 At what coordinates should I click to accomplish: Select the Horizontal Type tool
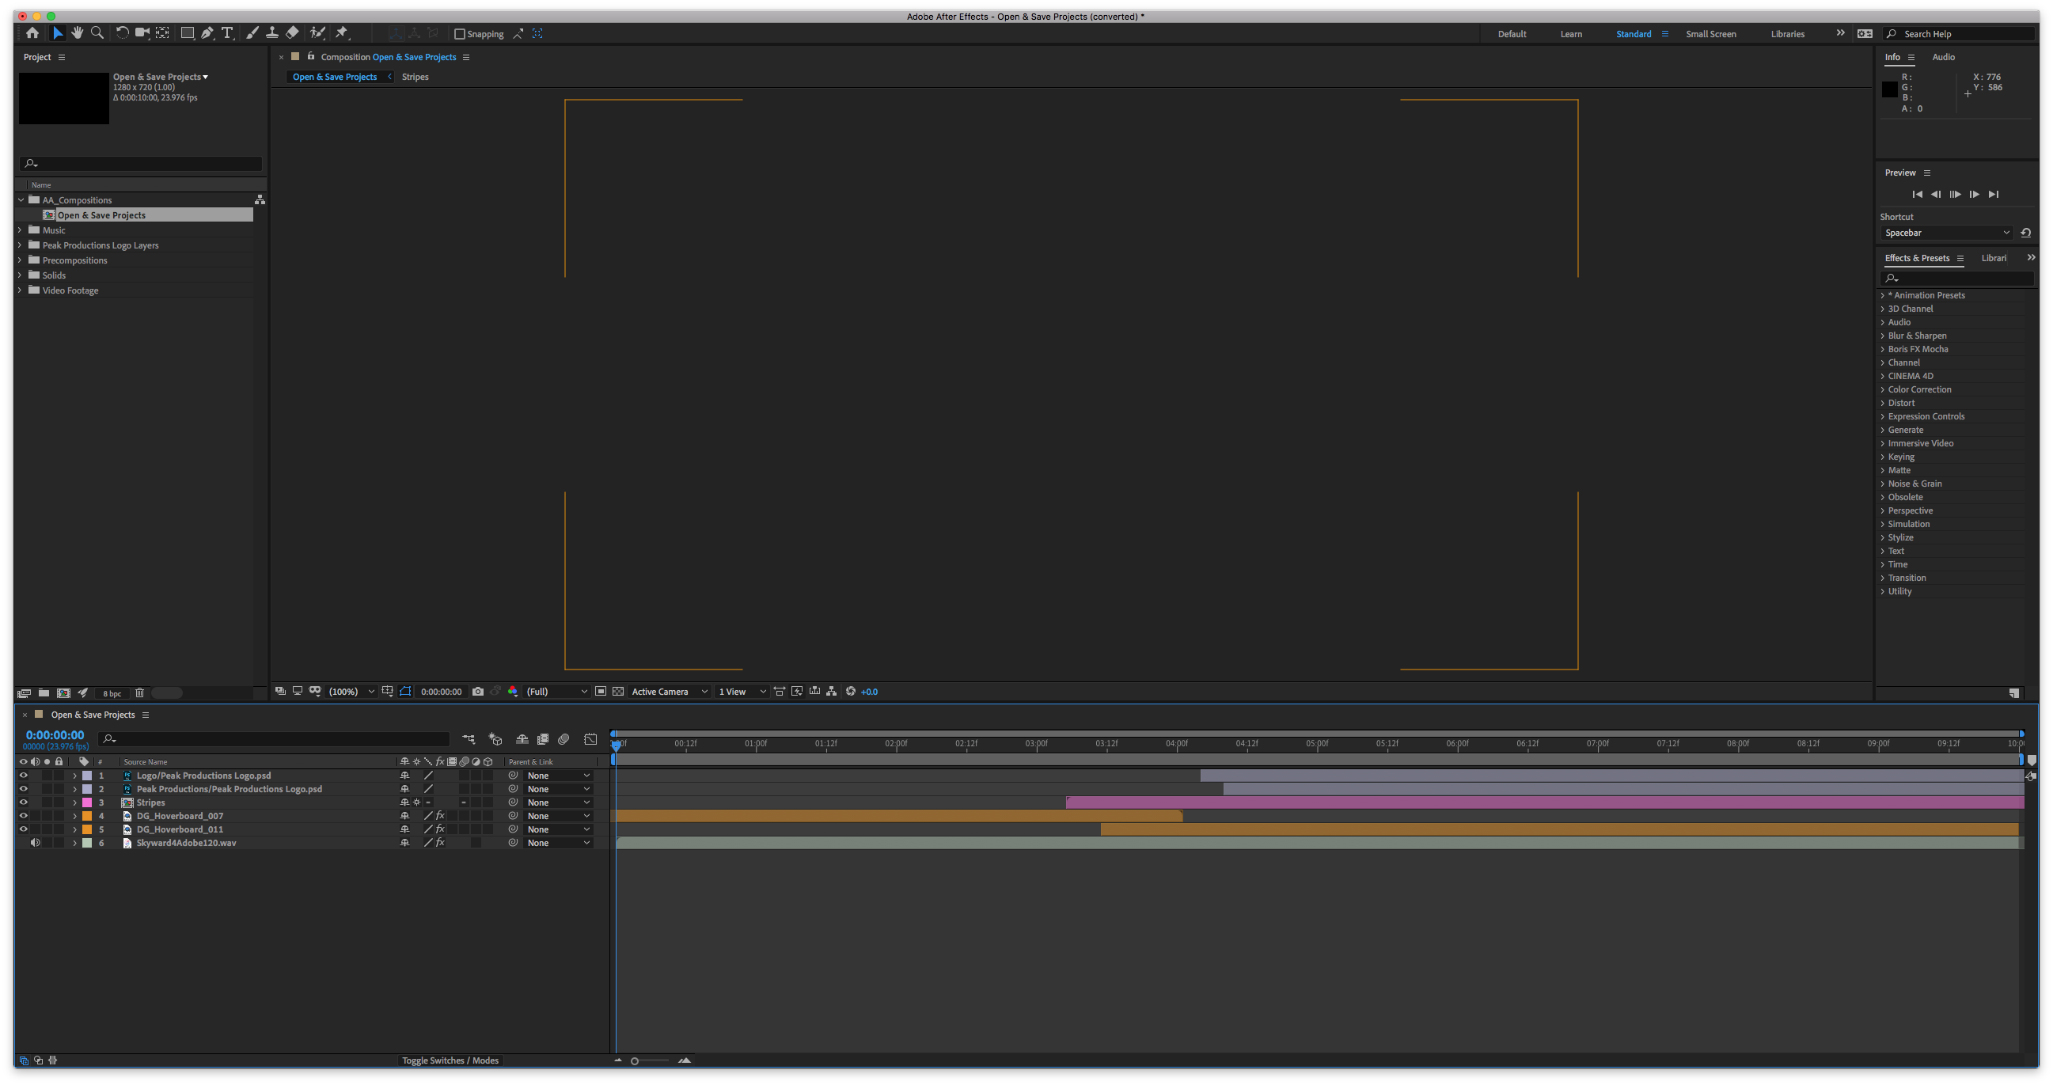tap(227, 32)
